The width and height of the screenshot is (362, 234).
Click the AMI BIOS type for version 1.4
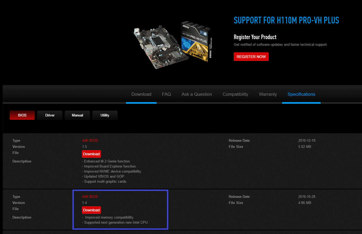90,197
